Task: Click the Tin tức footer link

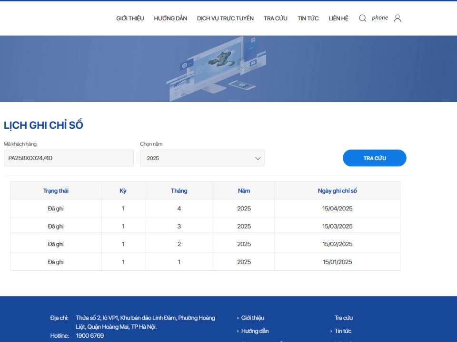Action: [343, 331]
